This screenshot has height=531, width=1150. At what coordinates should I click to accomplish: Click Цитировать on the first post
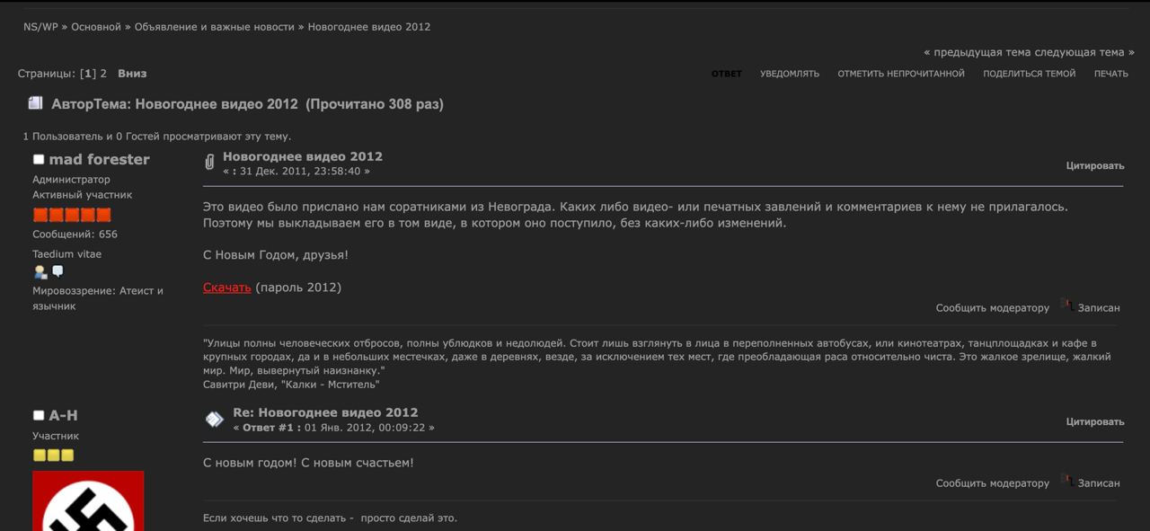pos(1094,165)
